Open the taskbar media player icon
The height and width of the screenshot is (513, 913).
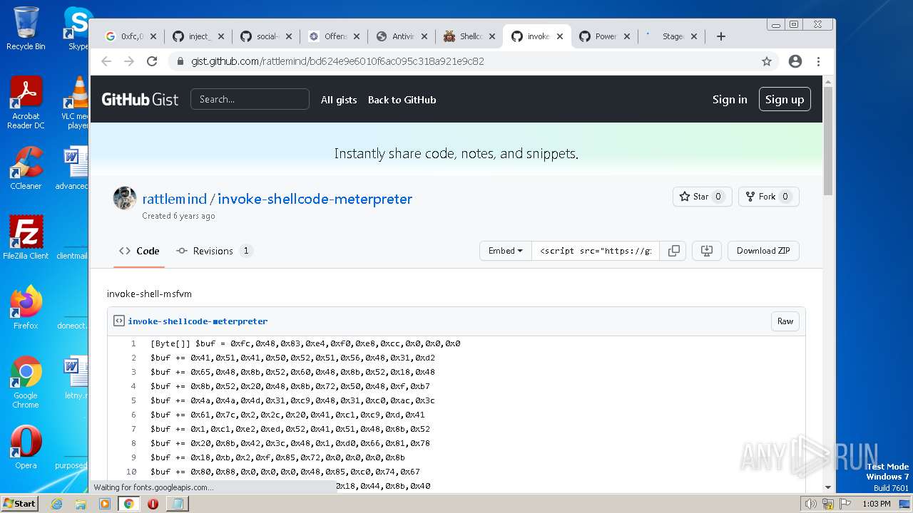[x=105, y=503]
